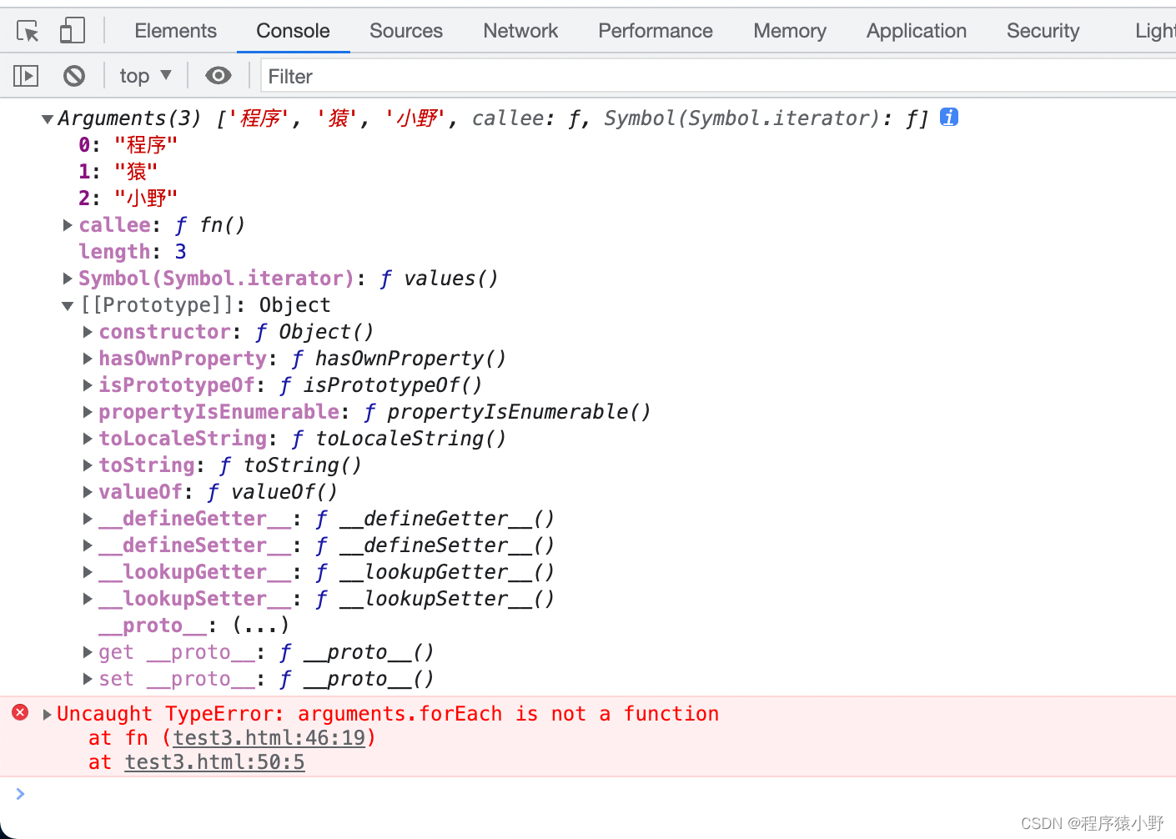Click the blue info icon after Arguments
The width and height of the screenshot is (1176, 839).
click(948, 118)
